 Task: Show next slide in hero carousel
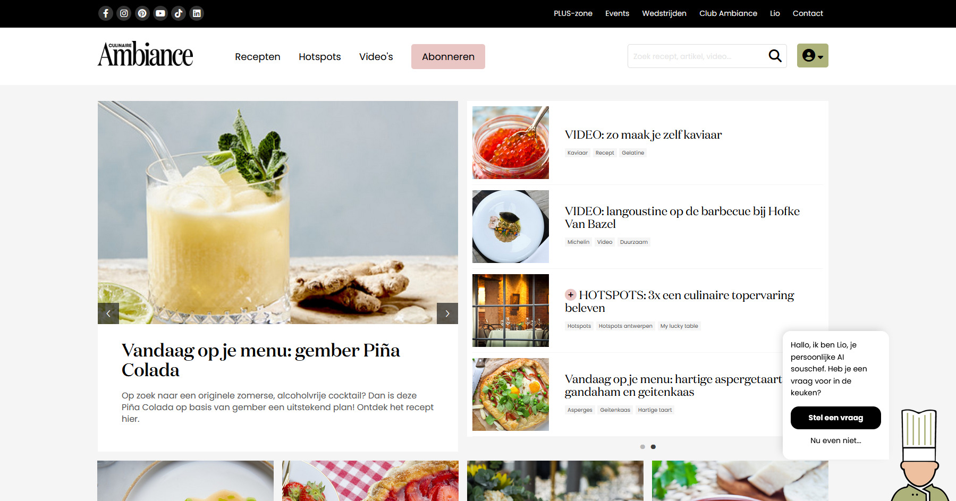click(x=447, y=313)
